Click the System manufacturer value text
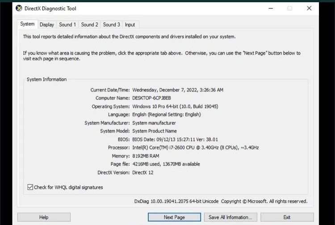The height and width of the screenshot is (225, 335). pyautogui.click(x=154, y=123)
